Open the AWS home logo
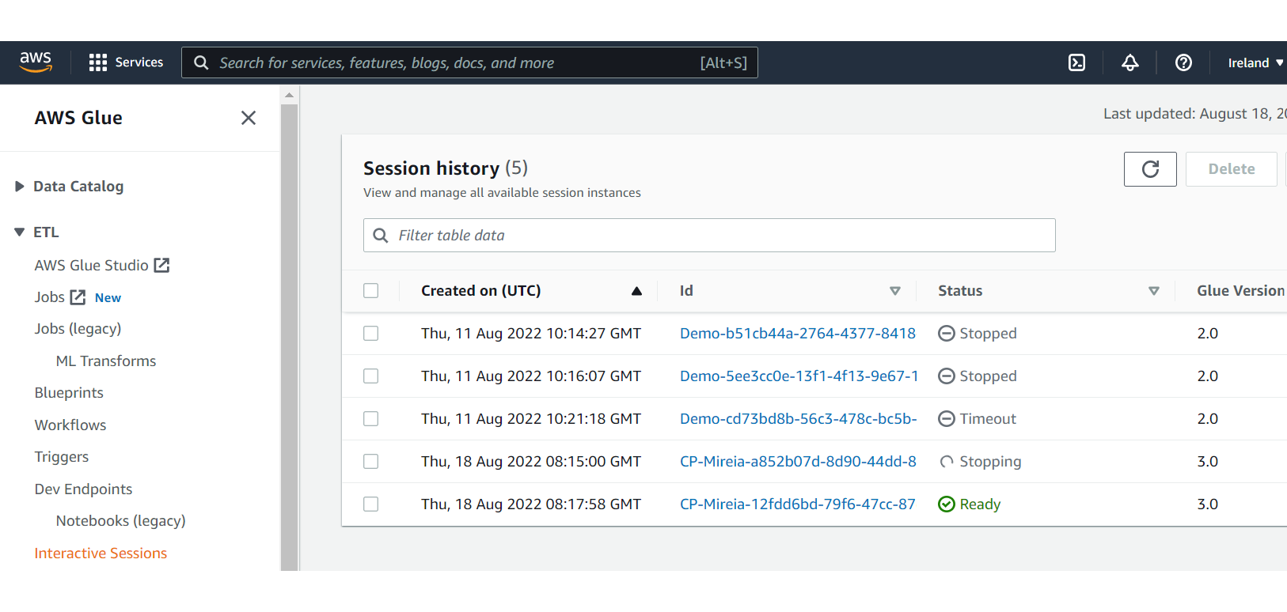The image size is (1287, 612). pyautogui.click(x=36, y=62)
